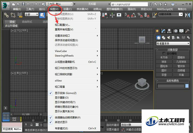Choose 专家模式(E) from the menu

74,128
